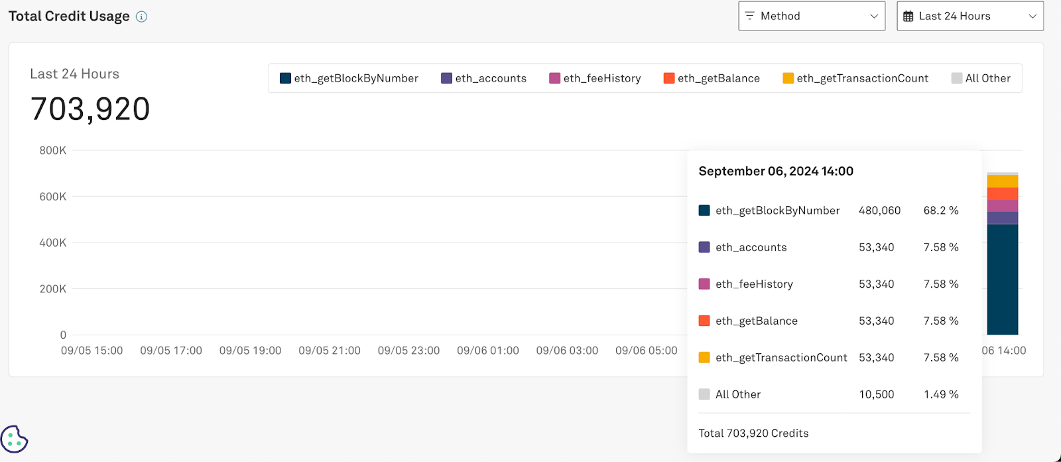Click the yellow segment atop the stacked bar

pos(1002,181)
